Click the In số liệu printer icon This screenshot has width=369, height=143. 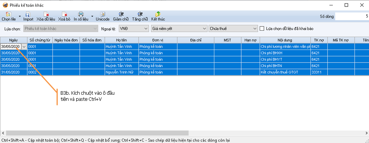[x=81, y=14]
